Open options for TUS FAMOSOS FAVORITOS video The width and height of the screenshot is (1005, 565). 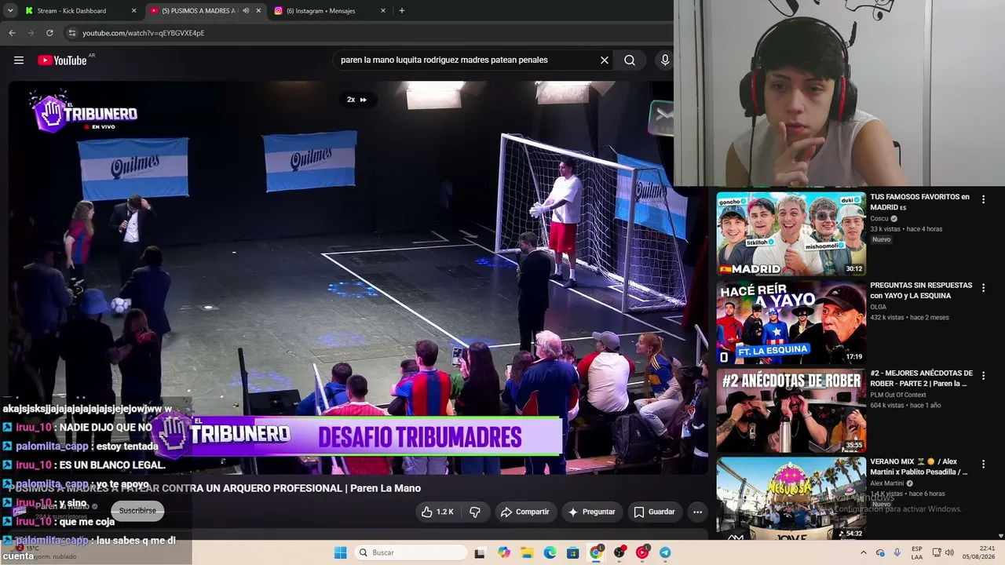pyautogui.click(x=983, y=199)
